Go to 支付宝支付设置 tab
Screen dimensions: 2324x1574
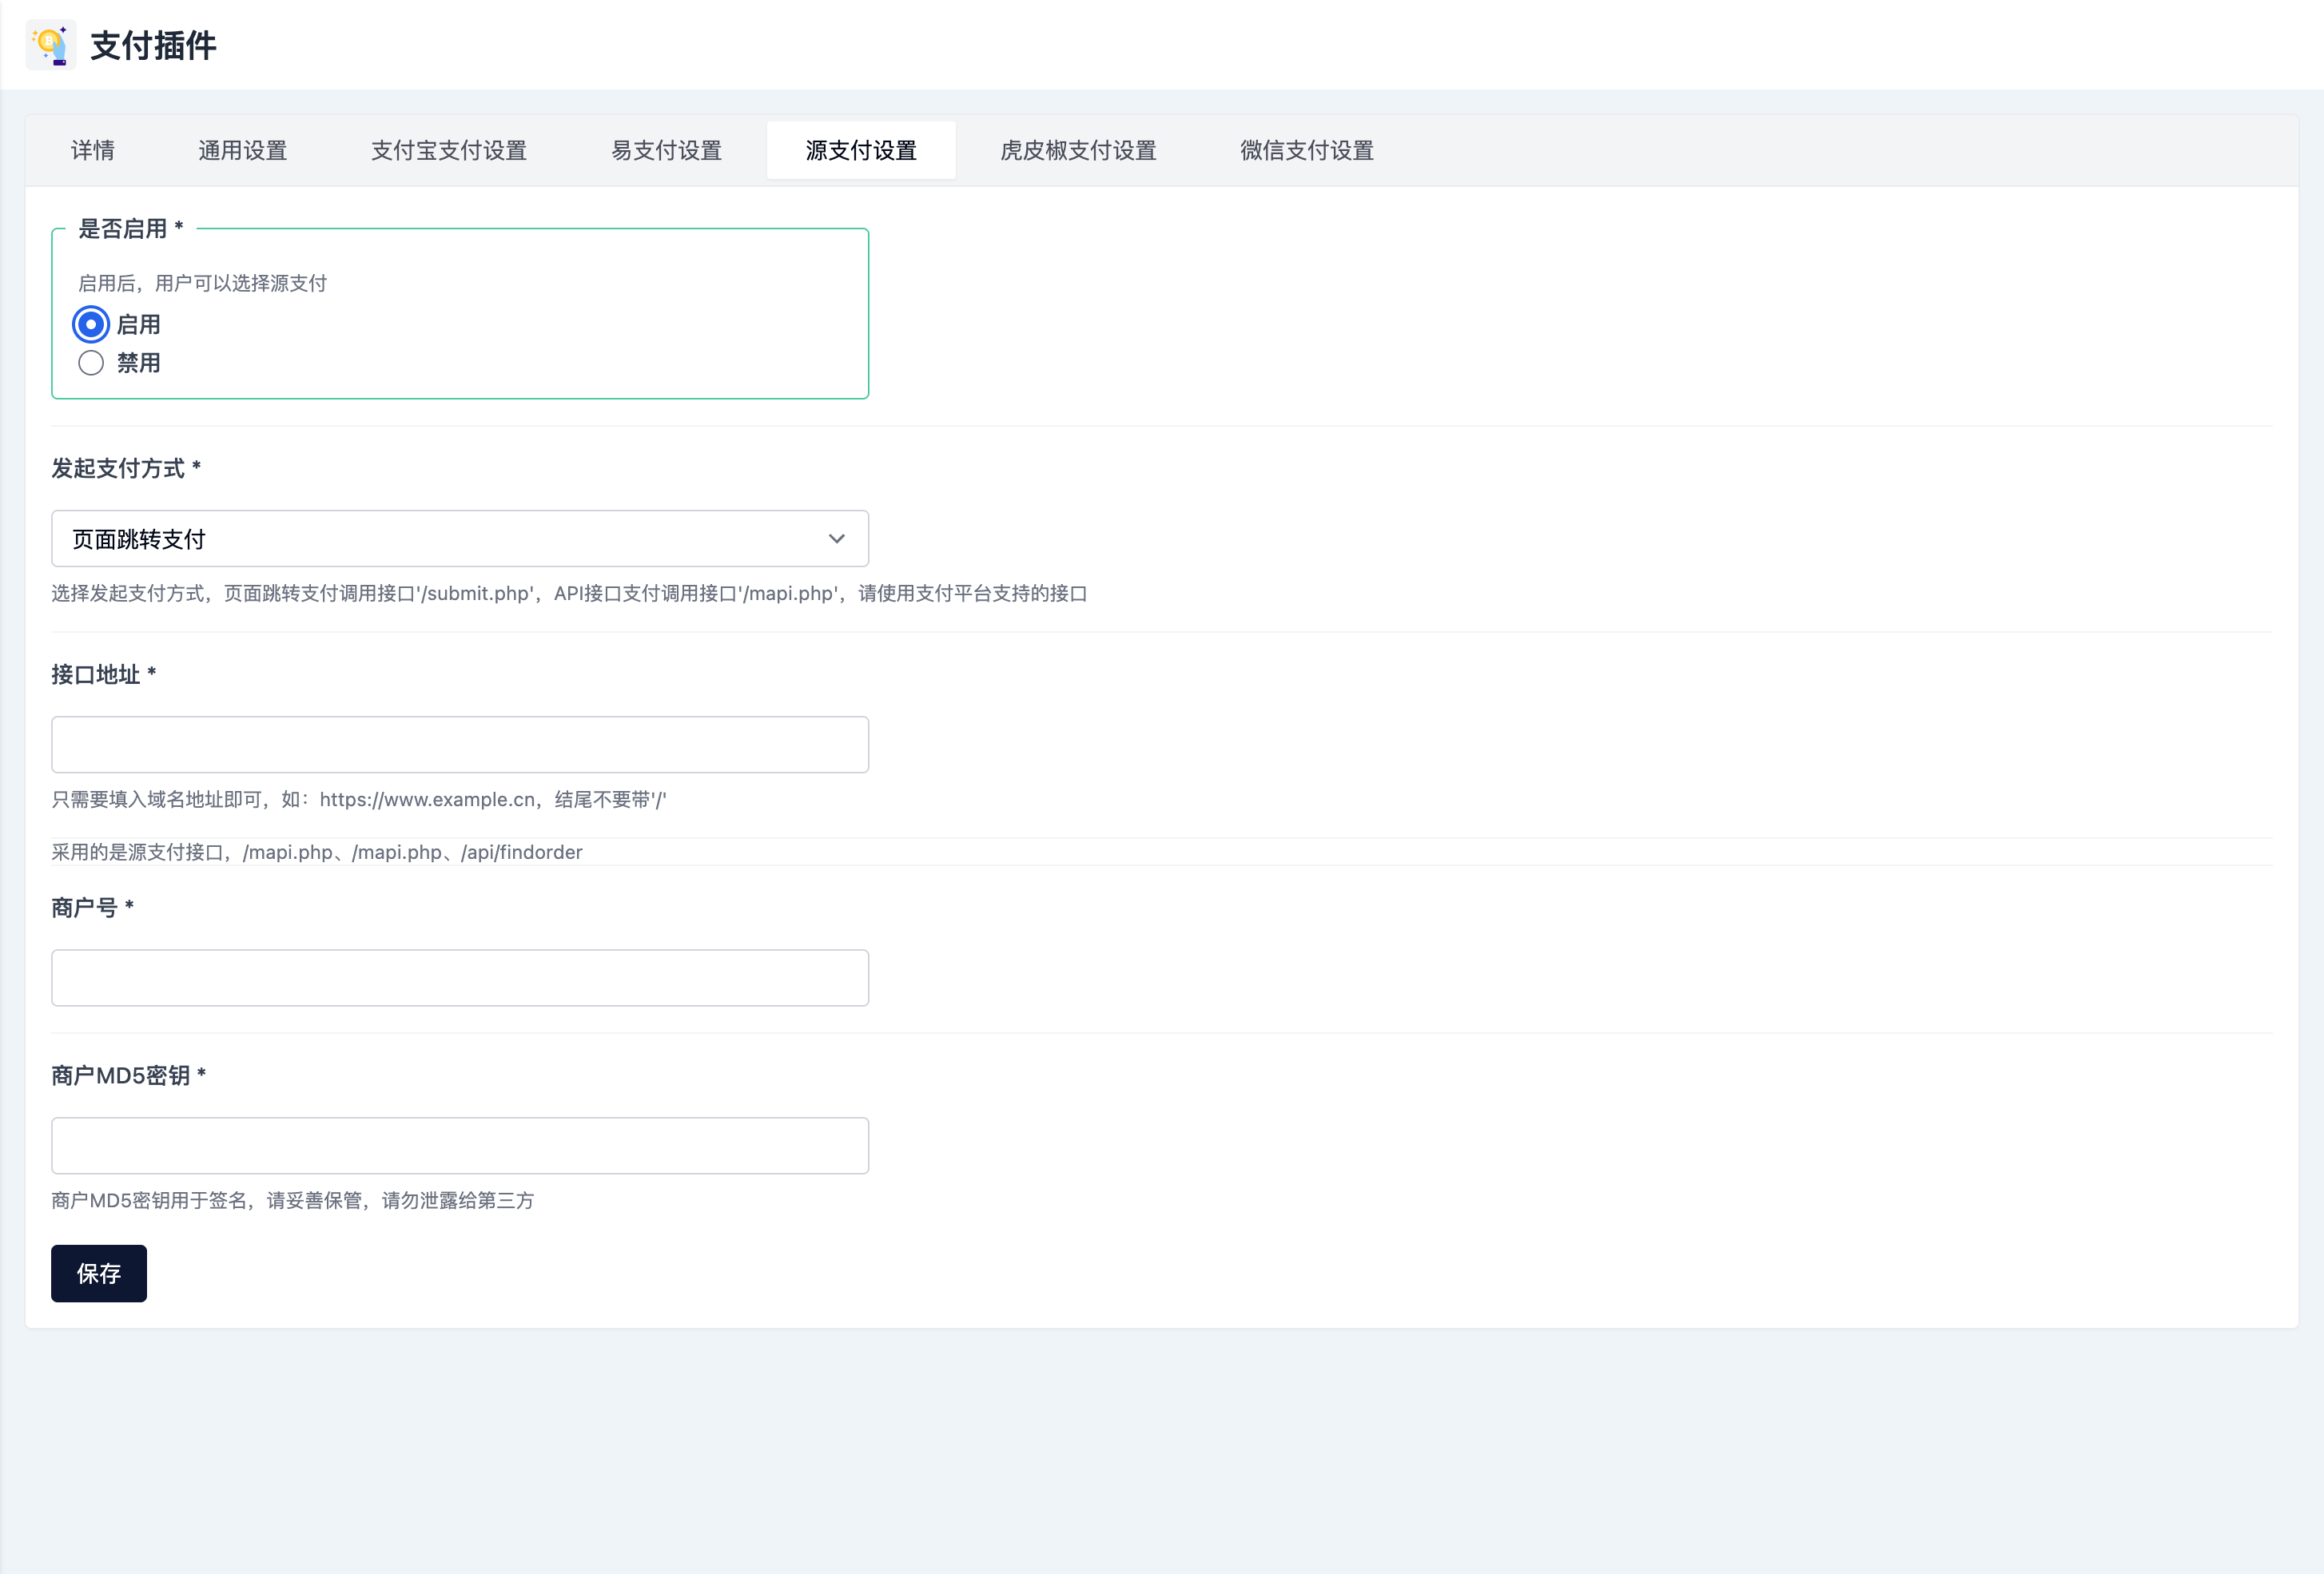pyautogui.click(x=449, y=151)
